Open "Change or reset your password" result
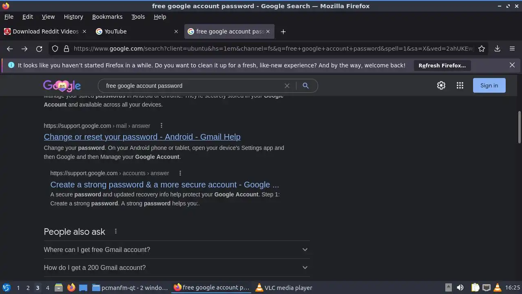This screenshot has height=294, width=522. click(x=142, y=137)
